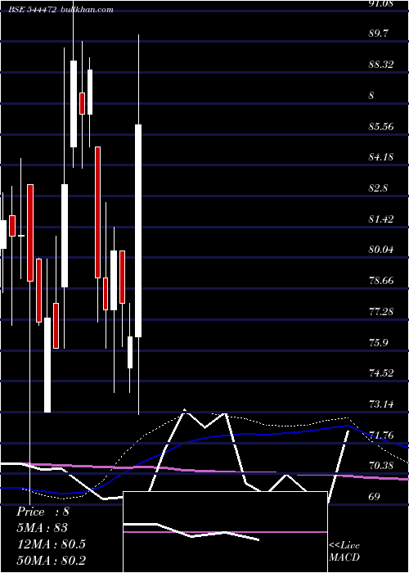The image size is (409, 573).
Task: Click the 73.14 price axis label
Action: (x=381, y=404)
